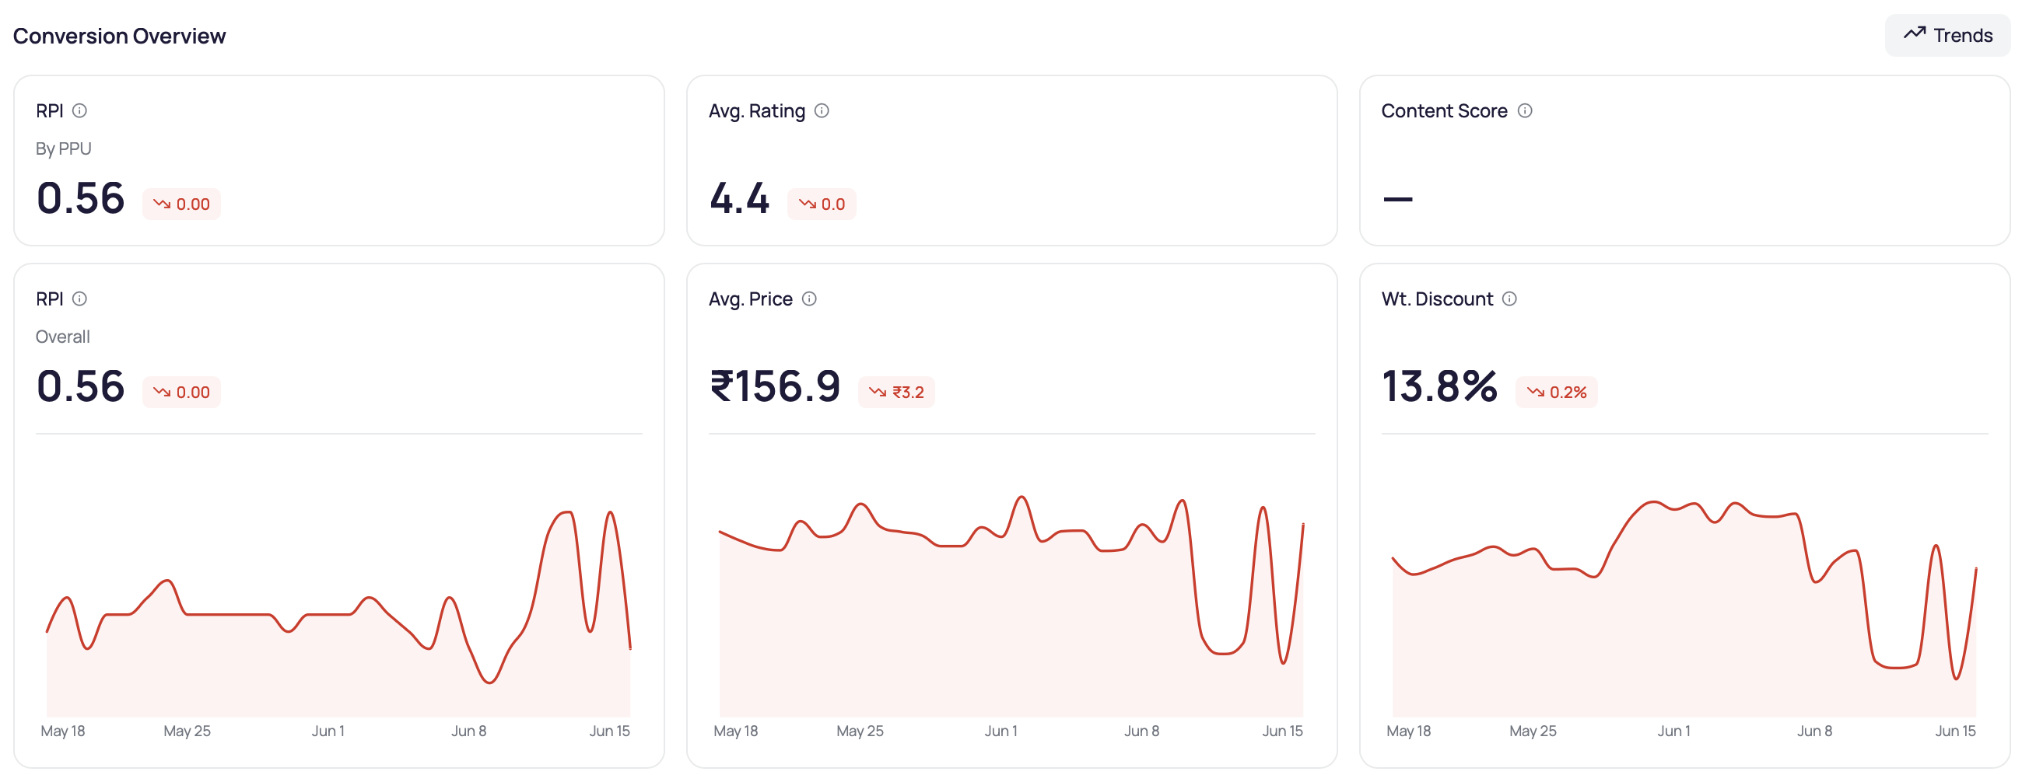Image resolution: width=2029 pixels, height=782 pixels.
Task: Select the ₹156.9 average price value
Action: click(775, 386)
